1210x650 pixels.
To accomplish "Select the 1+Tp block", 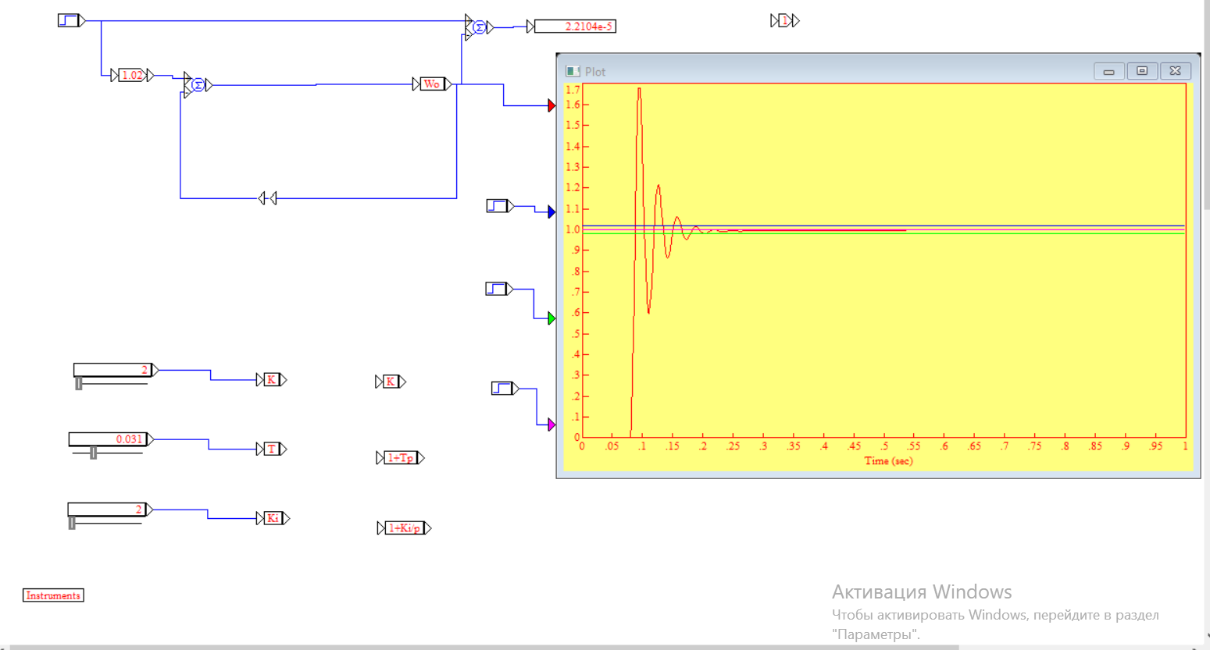I will [400, 458].
